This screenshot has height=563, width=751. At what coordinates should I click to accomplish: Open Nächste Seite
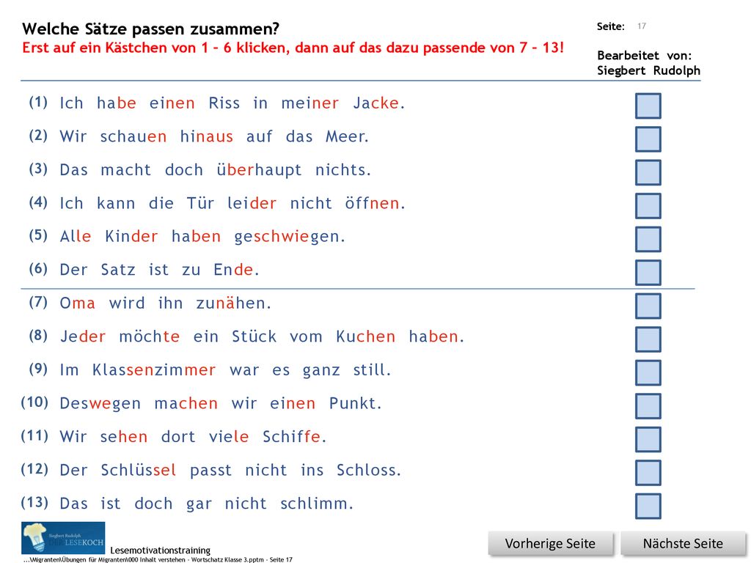tap(683, 544)
